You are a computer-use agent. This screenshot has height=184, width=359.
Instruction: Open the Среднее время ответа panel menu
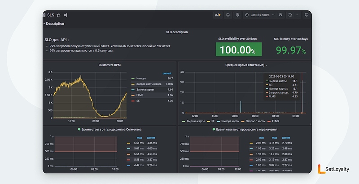(x=245, y=65)
